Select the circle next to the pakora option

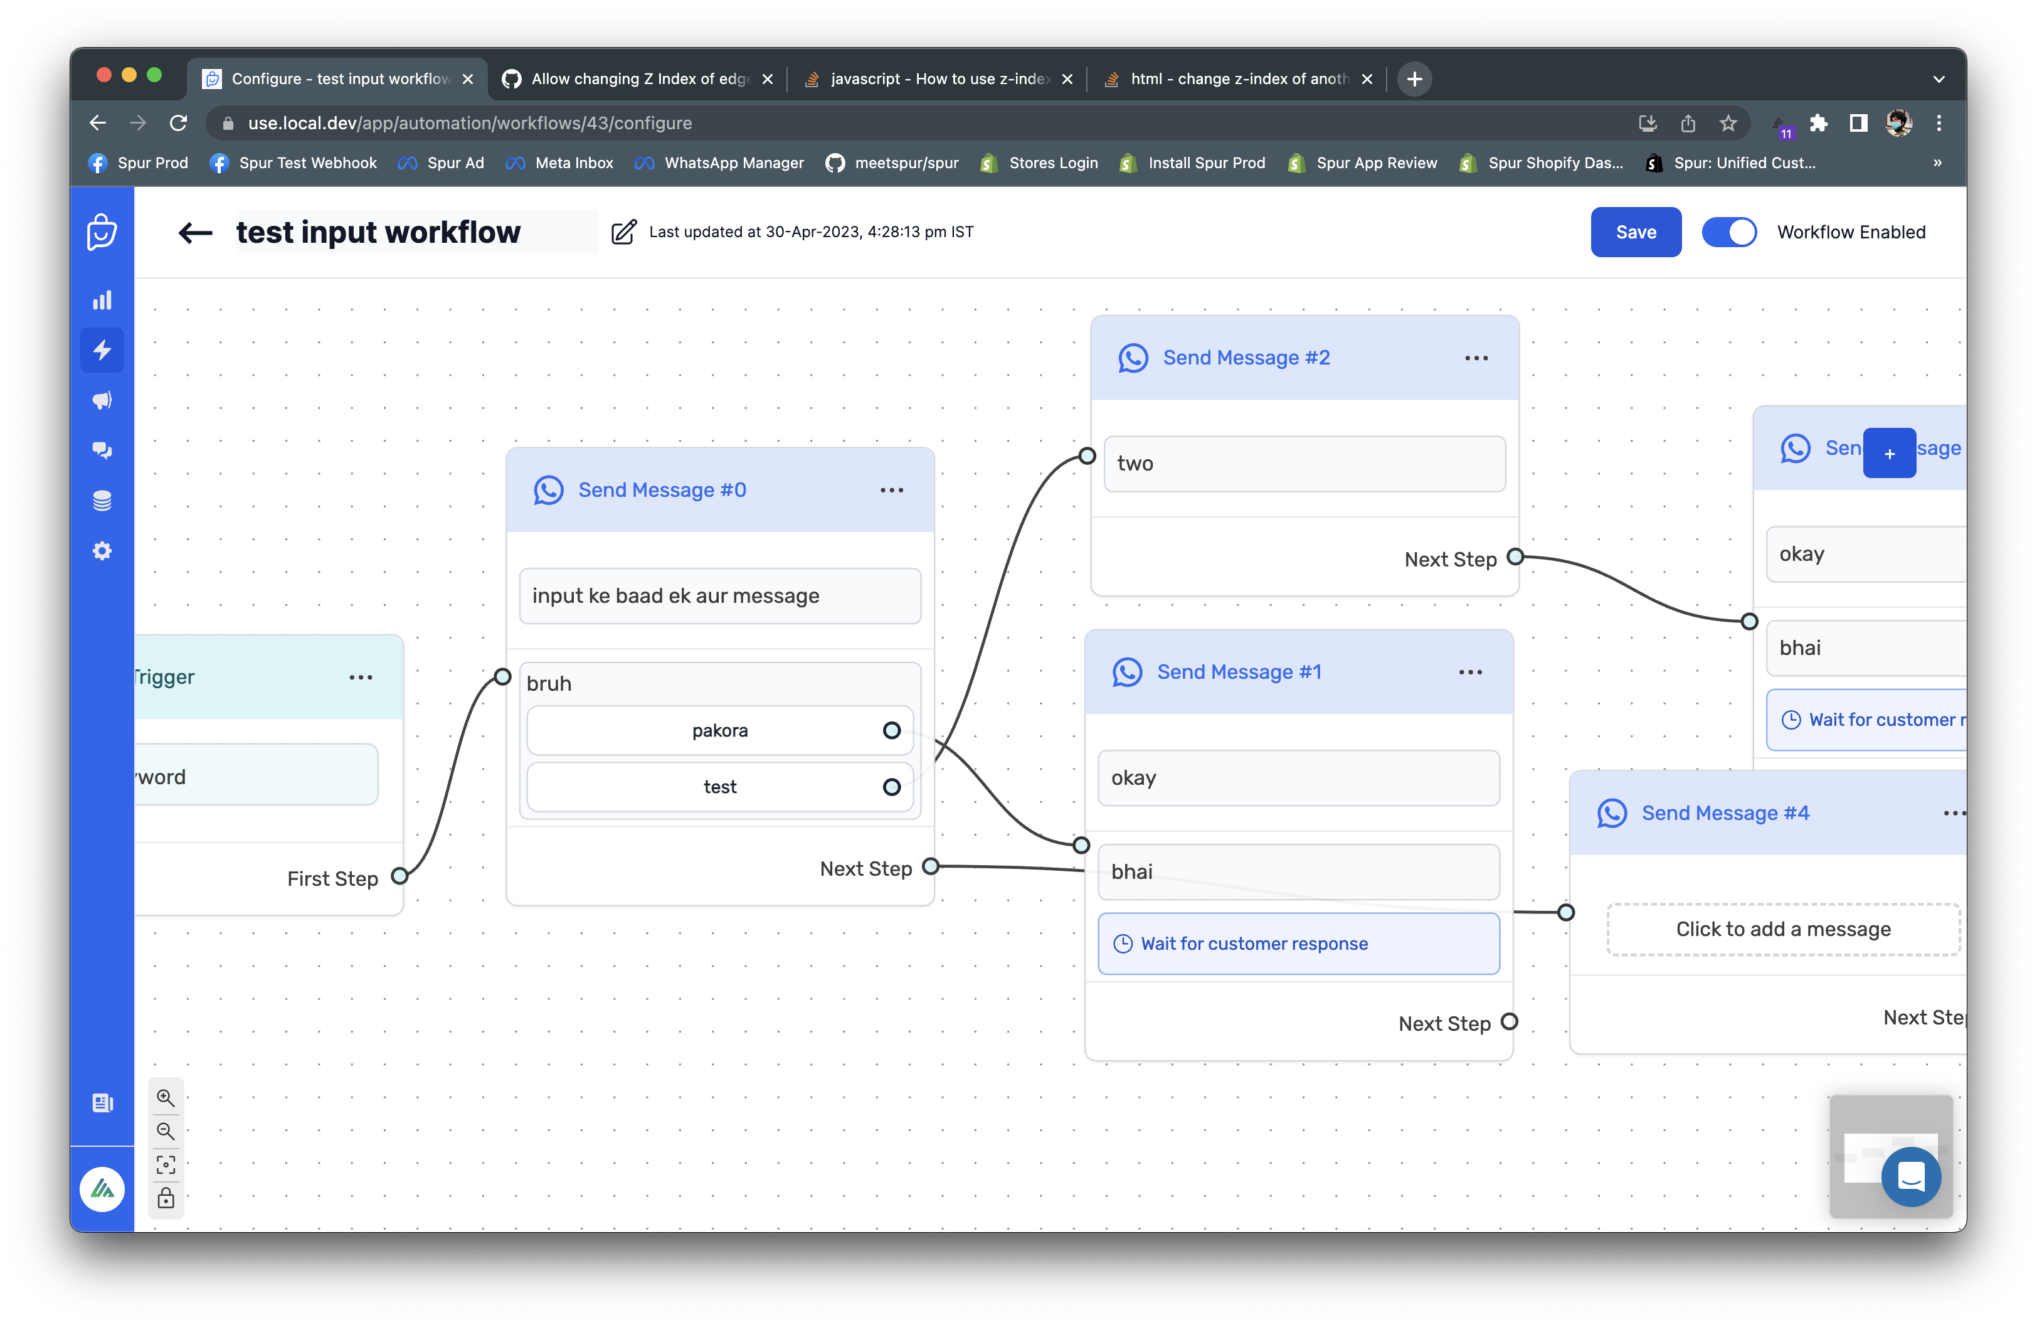coord(891,730)
